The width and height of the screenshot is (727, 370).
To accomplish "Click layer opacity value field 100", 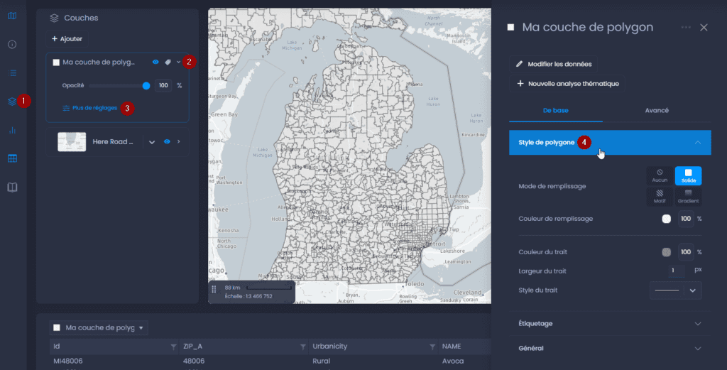I will point(163,86).
